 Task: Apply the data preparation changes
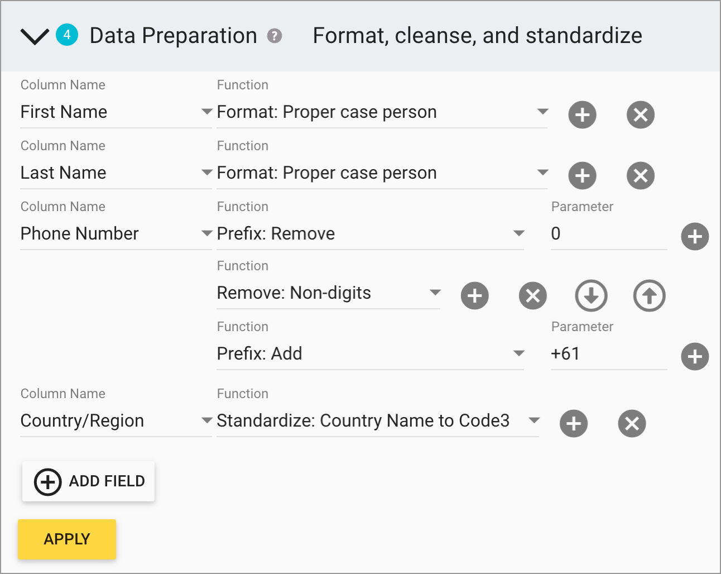(66, 539)
